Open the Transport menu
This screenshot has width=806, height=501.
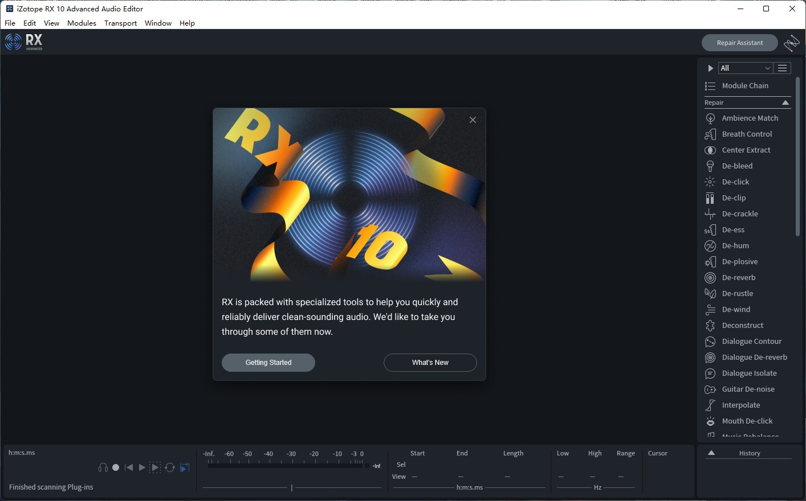(120, 23)
